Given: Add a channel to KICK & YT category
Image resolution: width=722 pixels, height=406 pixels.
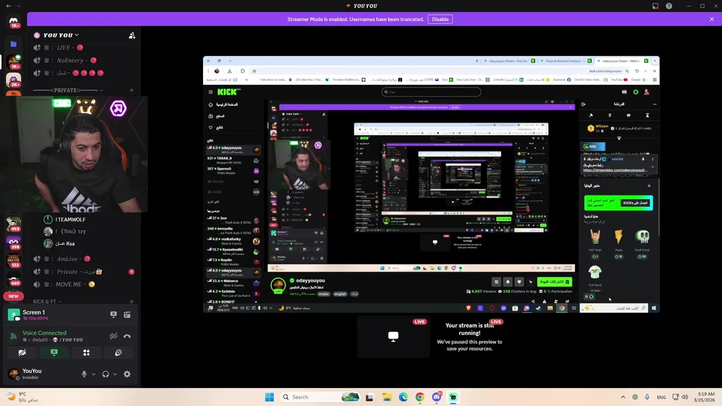Looking at the screenshot, I should click(x=131, y=302).
